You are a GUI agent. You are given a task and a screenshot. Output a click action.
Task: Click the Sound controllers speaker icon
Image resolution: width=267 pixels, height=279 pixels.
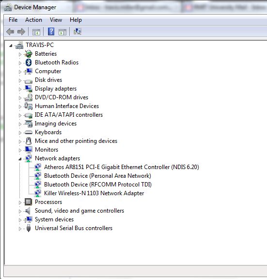(x=28, y=211)
